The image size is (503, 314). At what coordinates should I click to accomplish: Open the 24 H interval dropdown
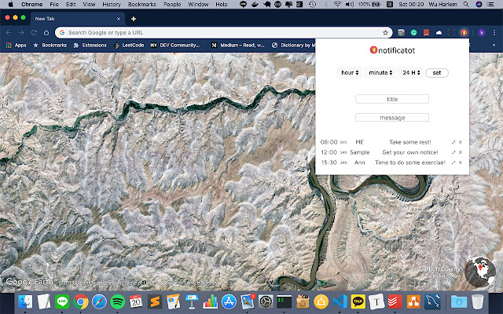(x=410, y=73)
